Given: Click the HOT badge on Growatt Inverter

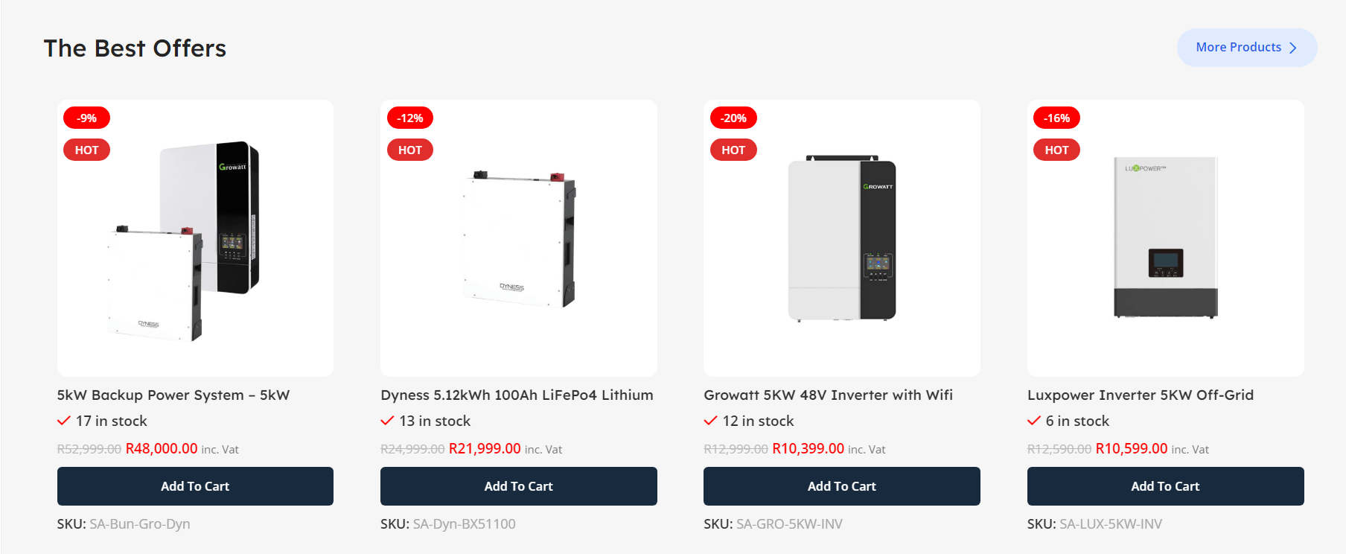Looking at the screenshot, I should [733, 150].
